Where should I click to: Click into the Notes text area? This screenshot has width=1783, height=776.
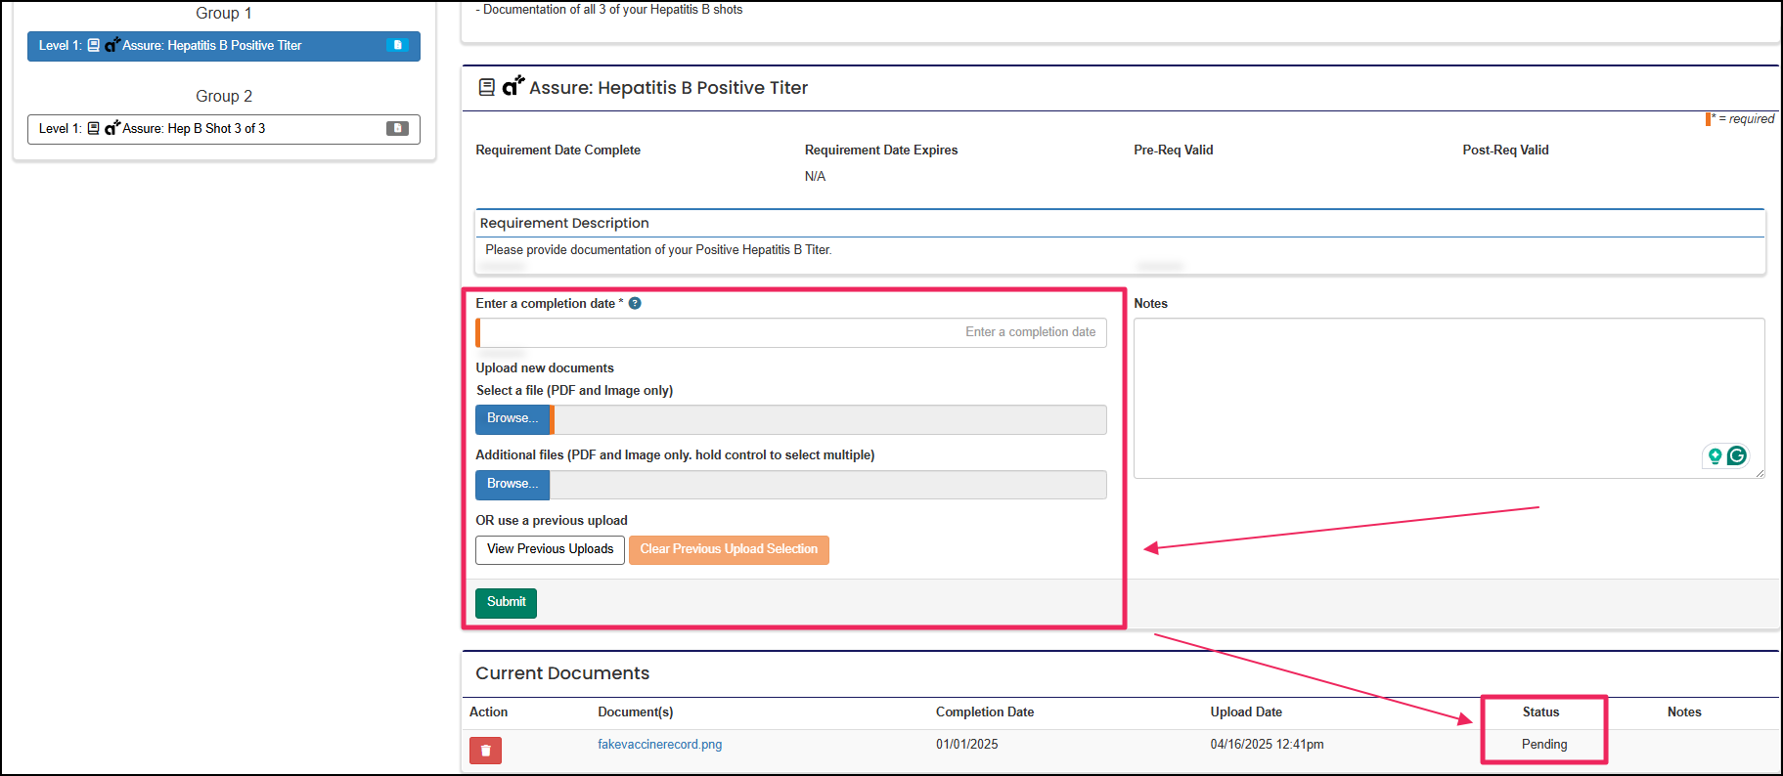tap(1449, 398)
